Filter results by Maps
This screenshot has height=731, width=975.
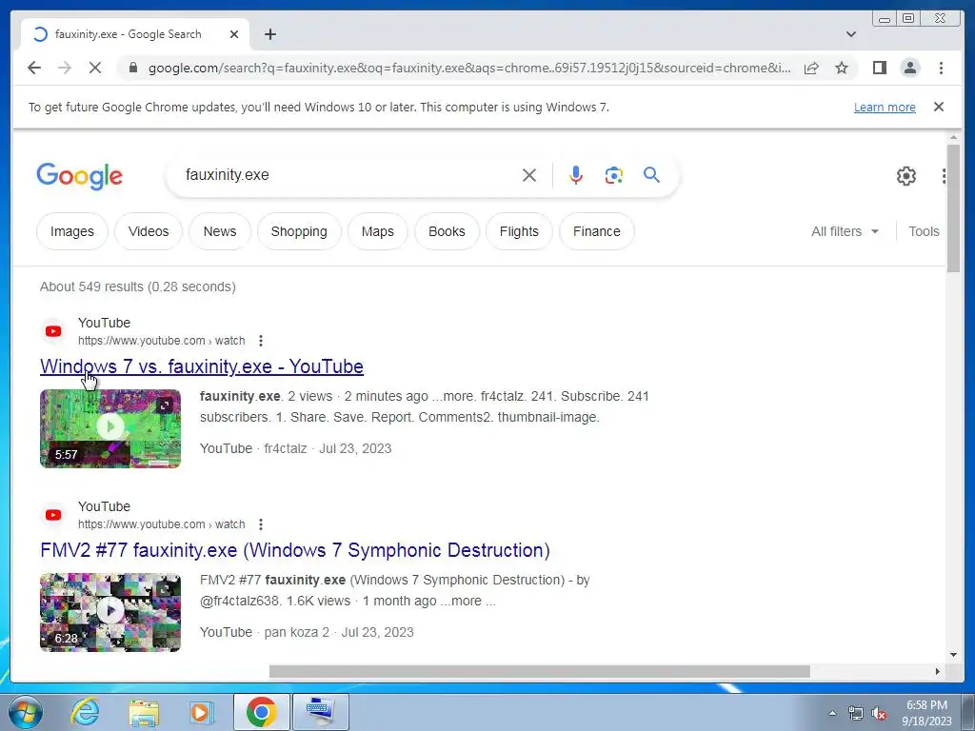click(x=377, y=231)
